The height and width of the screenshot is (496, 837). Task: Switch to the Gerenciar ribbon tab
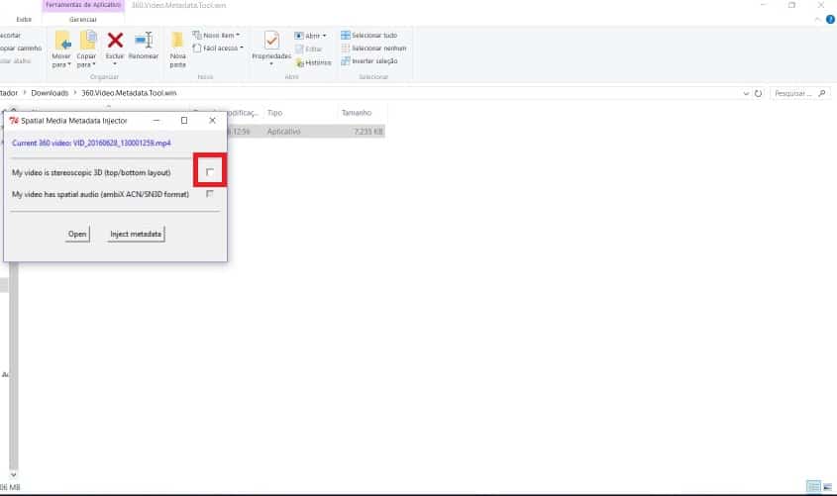[x=83, y=19]
